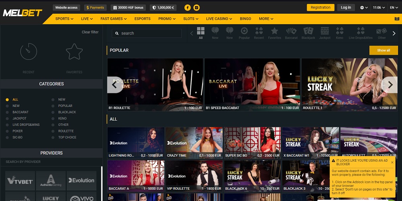The image size is (402, 201).
Task: Expand the settings gear dropdown
Action: [x=364, y=7]
